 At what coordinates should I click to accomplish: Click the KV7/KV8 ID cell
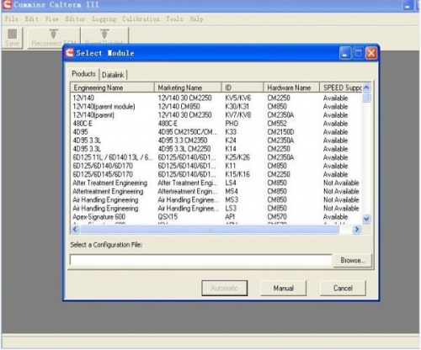pos(237,115)
